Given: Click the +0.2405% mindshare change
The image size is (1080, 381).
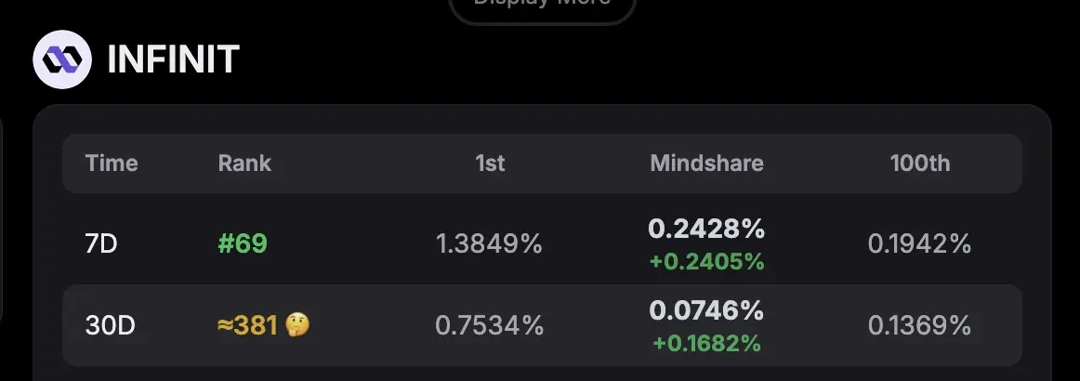Looking at the screenshot, I should tap(706, 262).
